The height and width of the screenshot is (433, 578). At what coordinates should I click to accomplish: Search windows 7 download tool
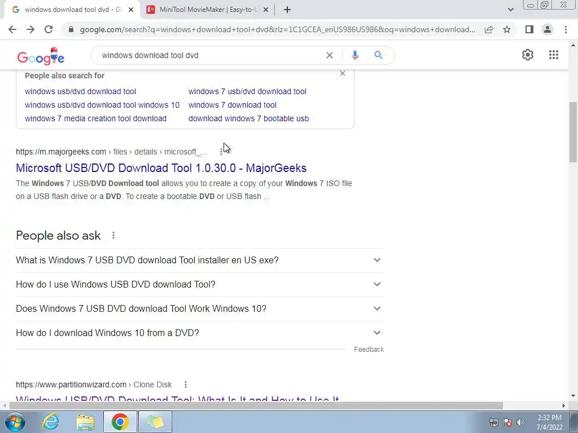[x=232, y=105]
